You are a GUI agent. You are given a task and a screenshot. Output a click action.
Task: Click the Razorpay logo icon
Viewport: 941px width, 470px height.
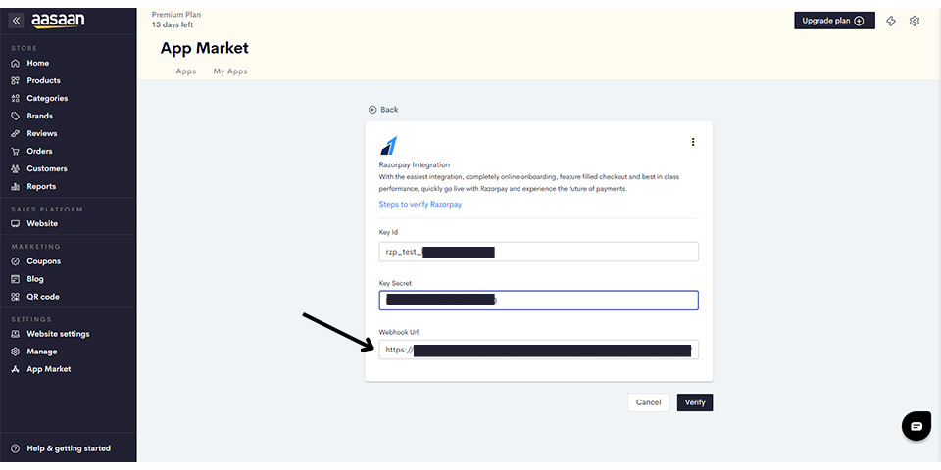point(388,146)
